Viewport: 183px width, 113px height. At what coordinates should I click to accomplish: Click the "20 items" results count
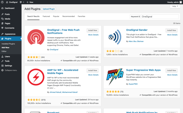tap(177, 23)
